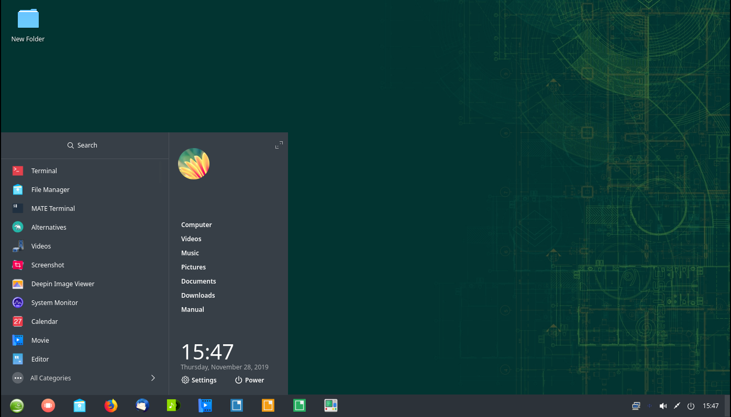Launch Thunderbird mail from the dock
The height and width of the screenshot is (417, 731).
tap(142, 405)
